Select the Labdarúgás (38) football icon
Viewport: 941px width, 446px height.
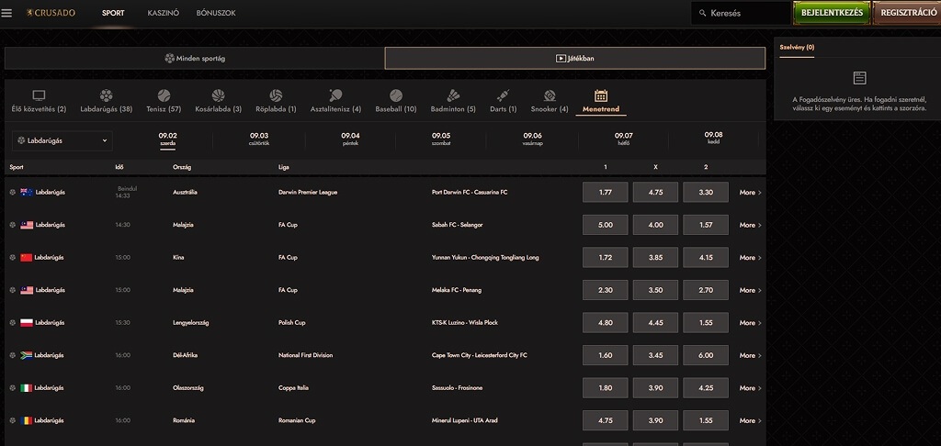107,95
